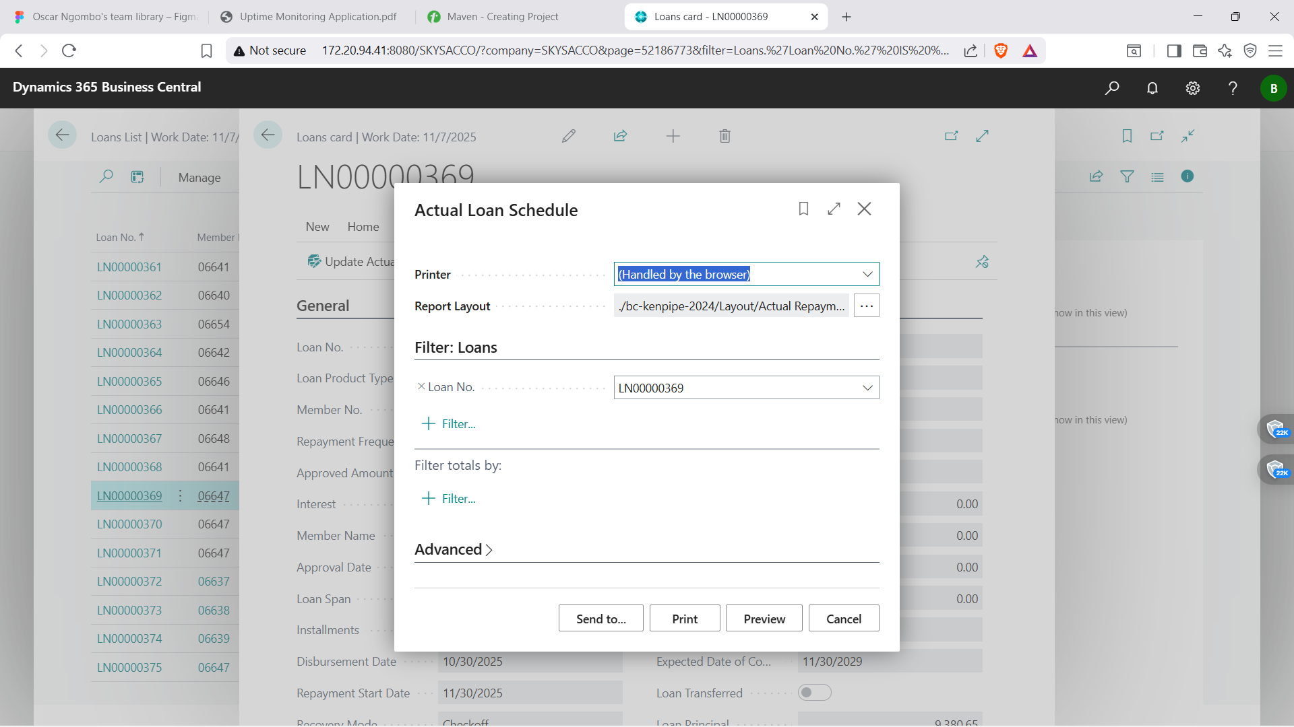Screen dimensions: 1294x727
Task: Click the bookmark icon in Actual Loan Schedule dialog
Action: pos(803,209)
